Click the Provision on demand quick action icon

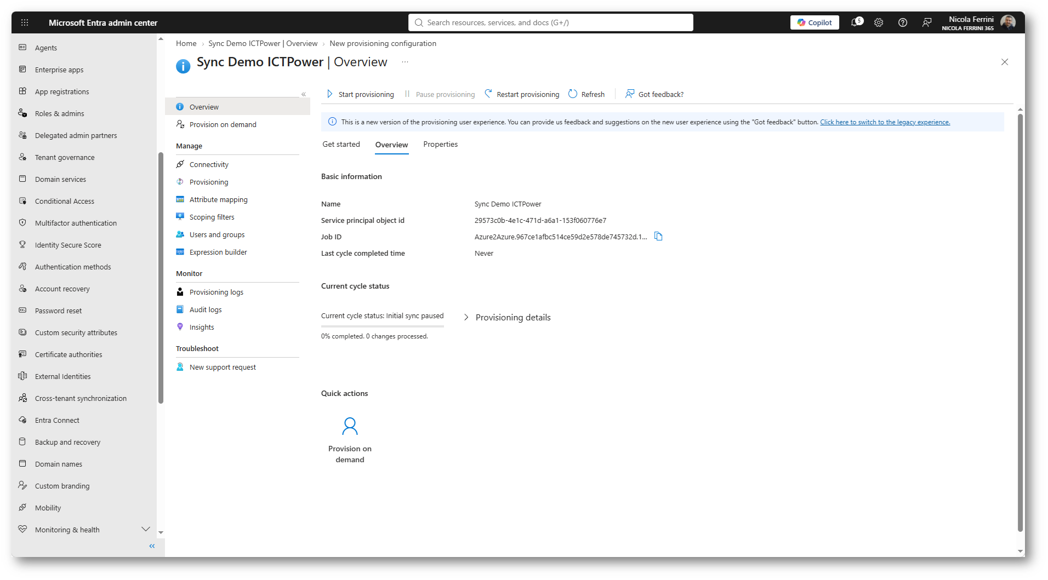click(x=350, y=426)
